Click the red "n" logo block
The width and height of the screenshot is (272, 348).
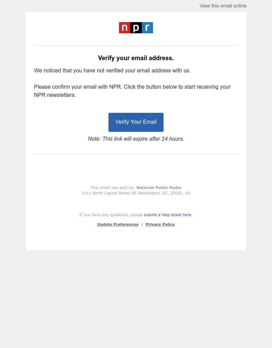[124, 28]
